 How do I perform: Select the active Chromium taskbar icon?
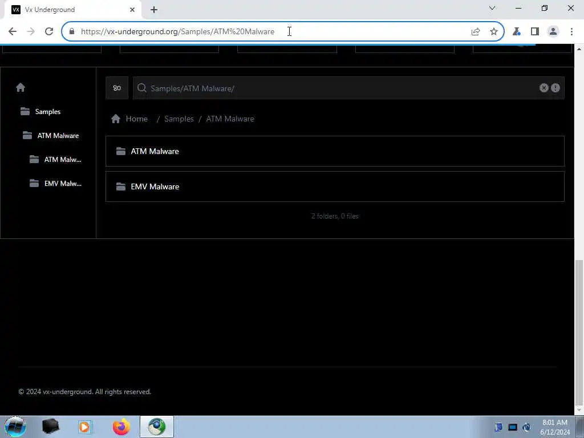[157, 427]
